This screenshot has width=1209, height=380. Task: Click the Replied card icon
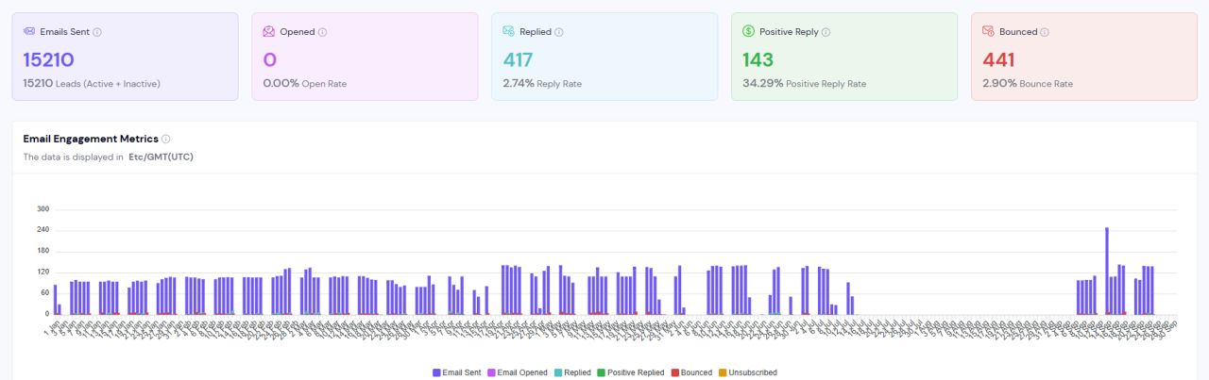pos(509,31)
